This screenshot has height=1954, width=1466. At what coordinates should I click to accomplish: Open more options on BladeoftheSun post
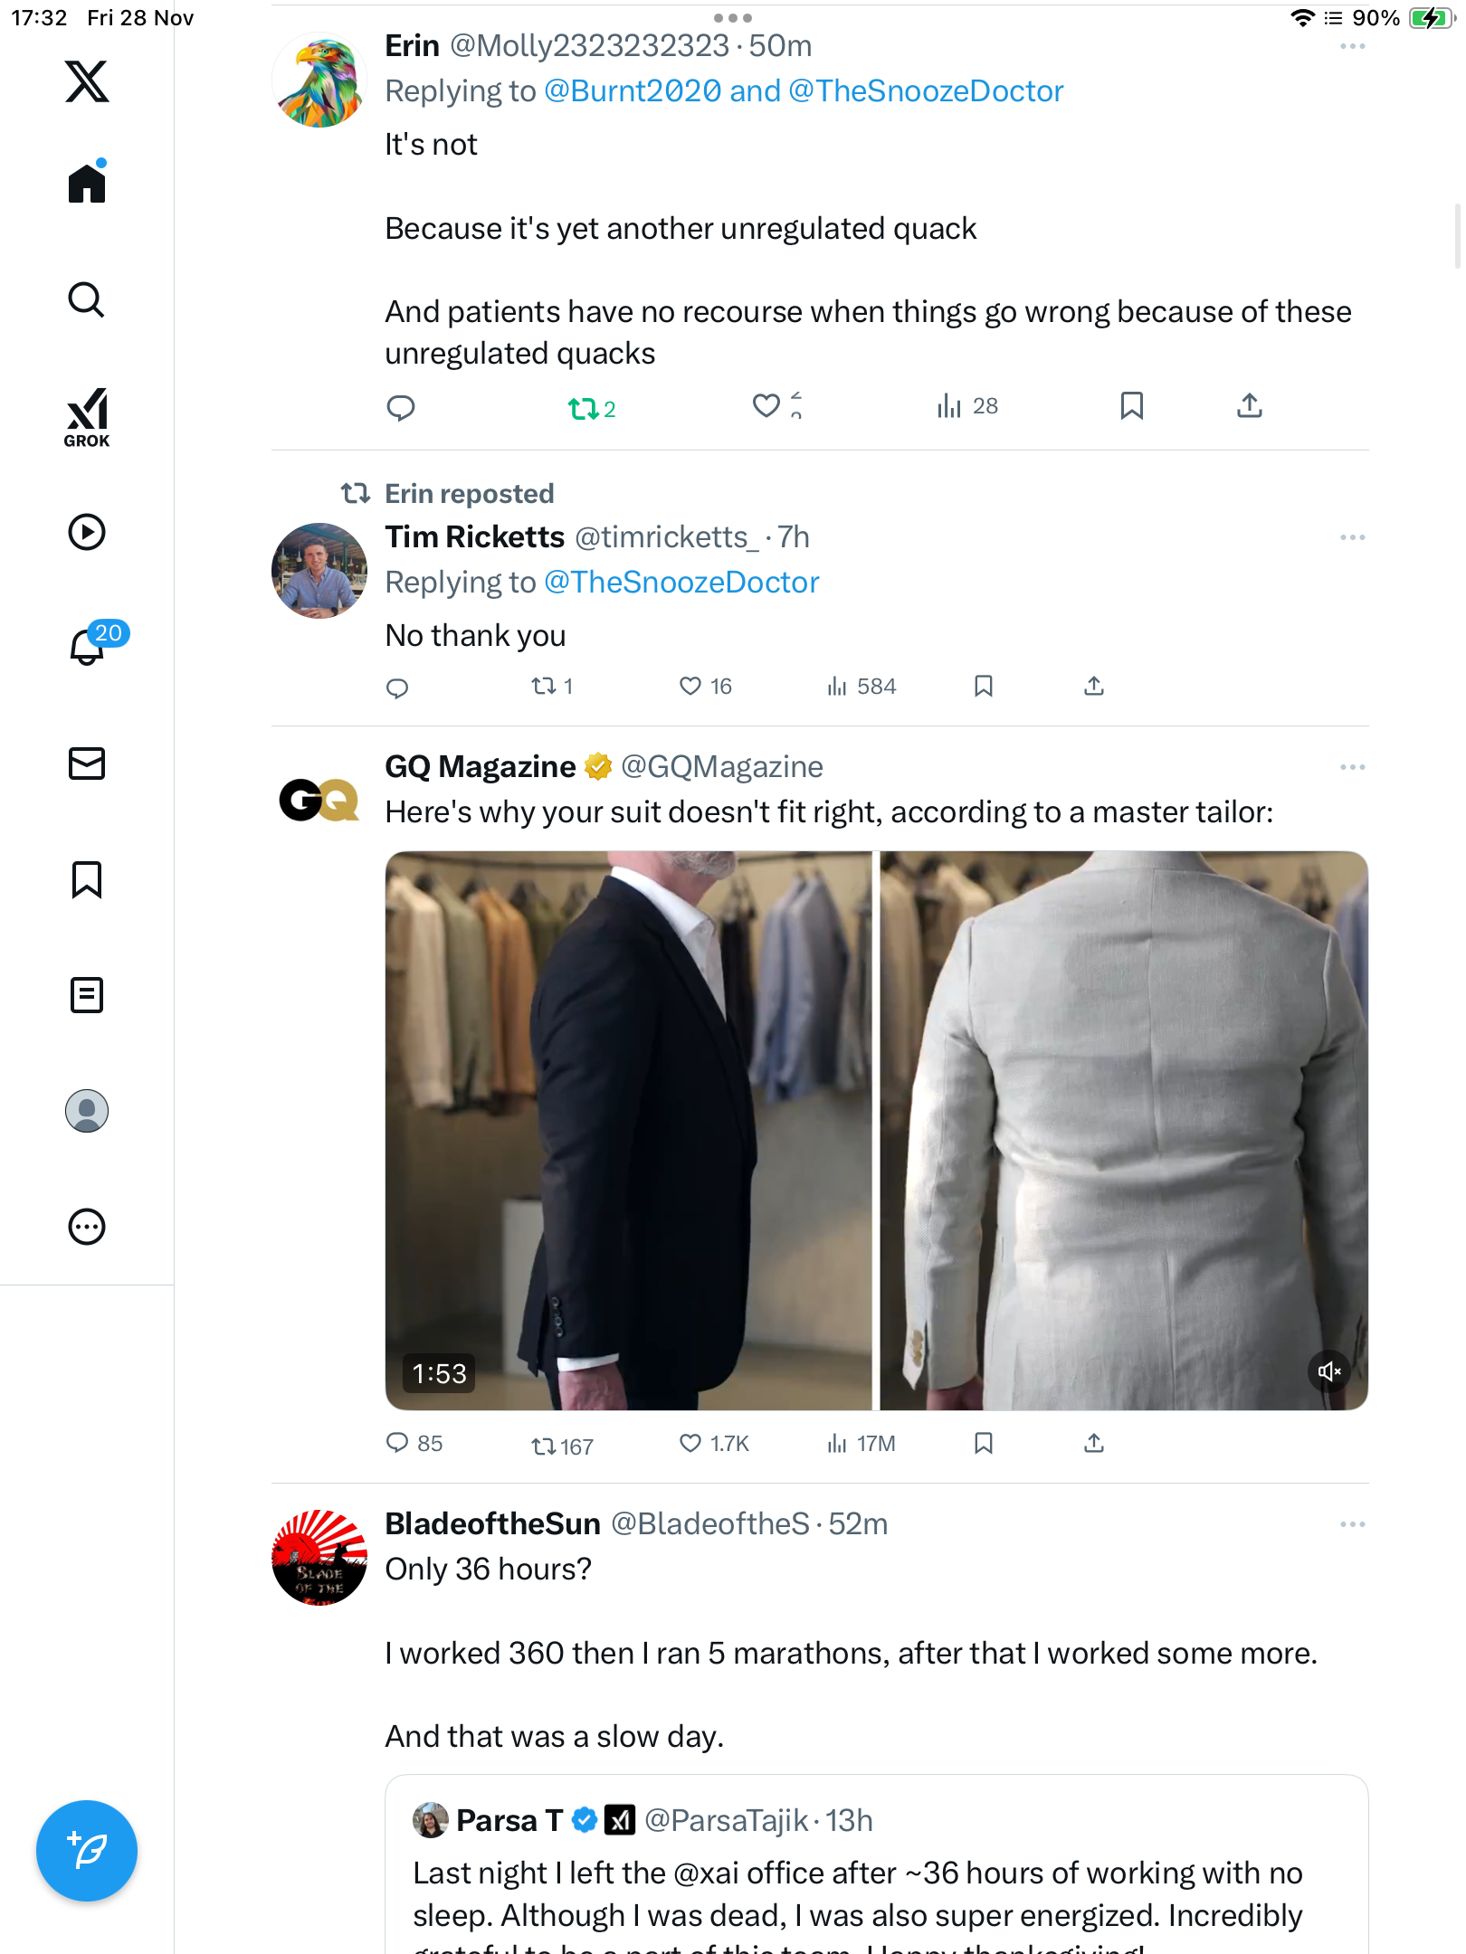click(x=1352, y=1524)
